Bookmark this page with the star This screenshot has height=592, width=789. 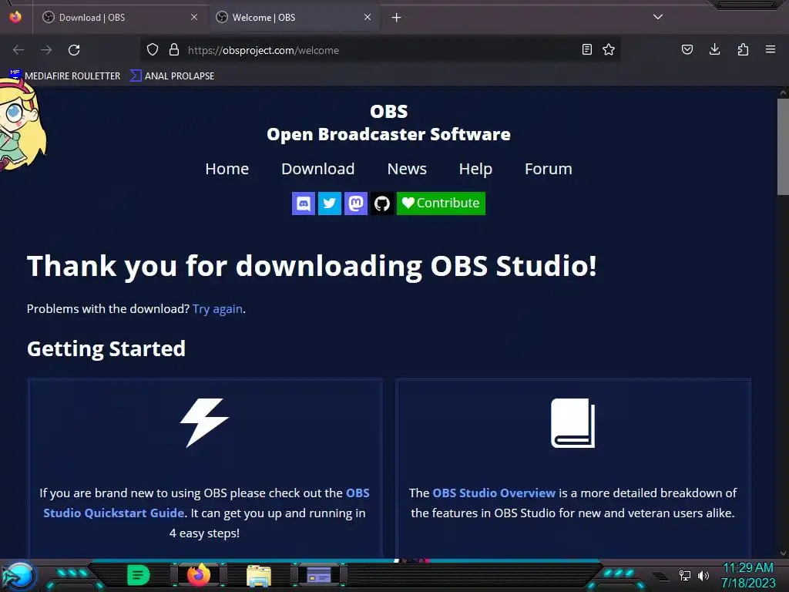609,49
